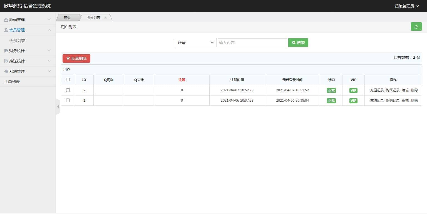Image resolution: width=427 pixels, height=214 pixels.
Task: Expand the 财务统计 menu chevron
Action: [49, 51]
